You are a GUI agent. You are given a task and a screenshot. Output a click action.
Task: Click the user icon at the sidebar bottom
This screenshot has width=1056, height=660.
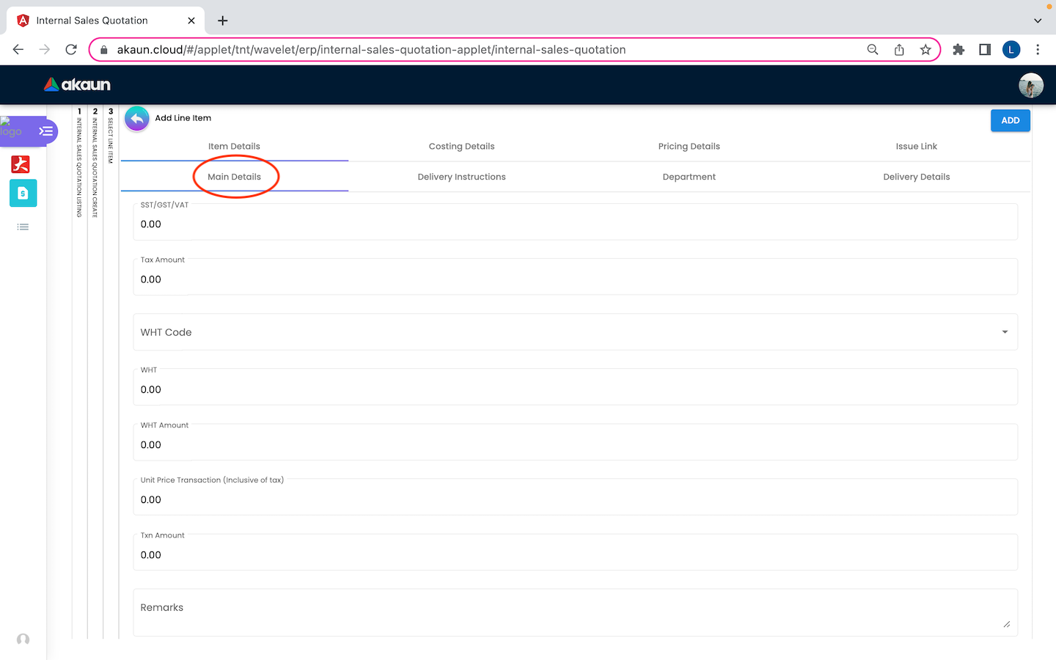[23, 639]
